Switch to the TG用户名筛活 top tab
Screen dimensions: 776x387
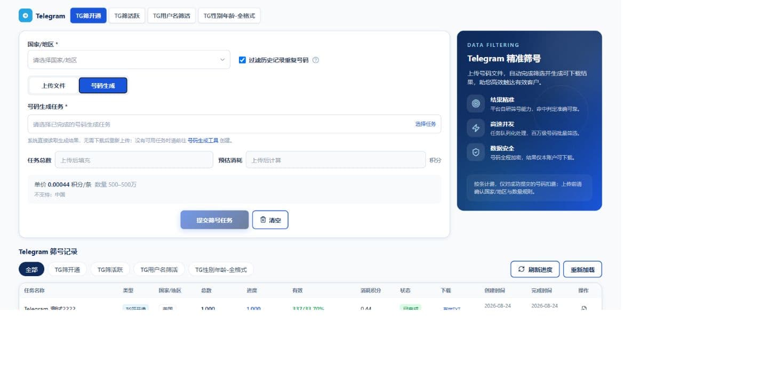[171, 15]
